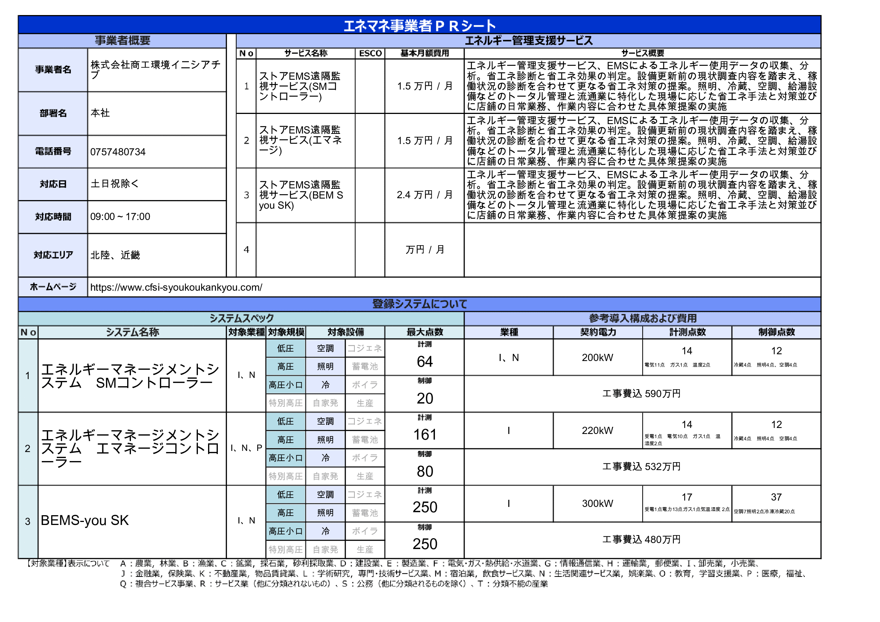Click the measurement count 161
The height and width of the screenshot is (622, 880).
pos(425,435)
